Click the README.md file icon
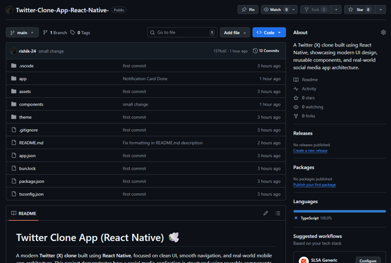The height and width of the screenshot is (263, 391). [13, 143]
